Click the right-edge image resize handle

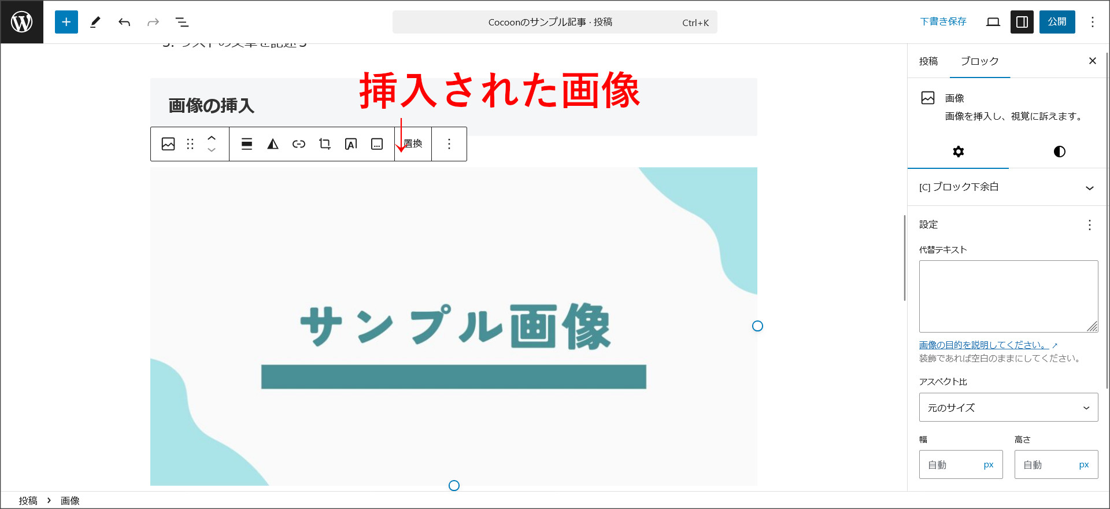[x=757, y=326]
